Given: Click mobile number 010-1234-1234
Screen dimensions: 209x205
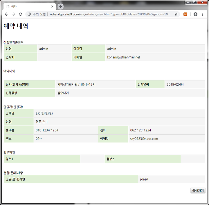Looking at the screenshot, I should coord(47,130).
